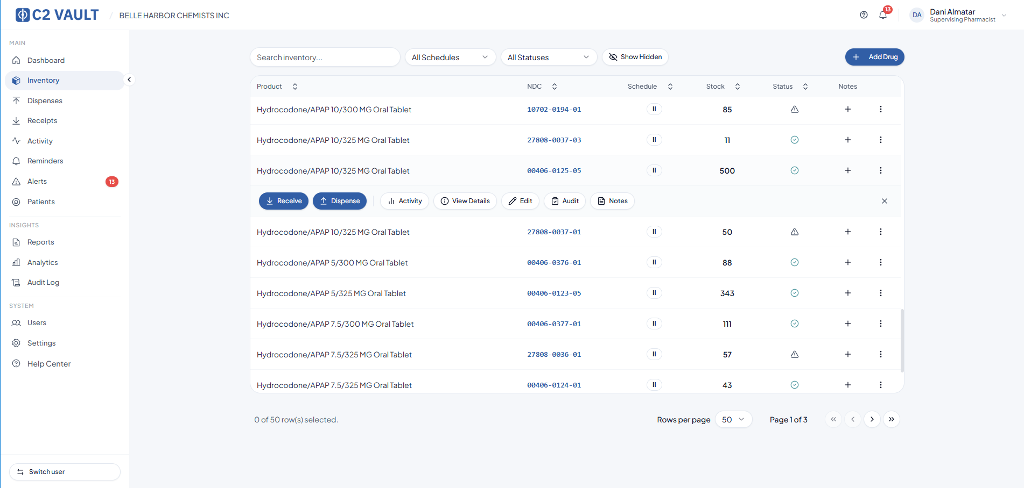The height and width of the screenshot is (488, 1024).
Task: Open Dispenses from the sidebar
Action: 45,101
